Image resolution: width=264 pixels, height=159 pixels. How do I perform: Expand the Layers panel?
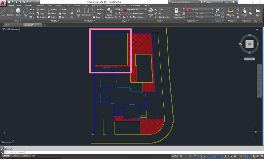[126, 21]
